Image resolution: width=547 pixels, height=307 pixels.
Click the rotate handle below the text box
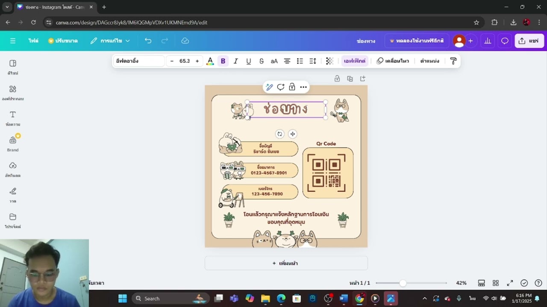click(279, 134)
